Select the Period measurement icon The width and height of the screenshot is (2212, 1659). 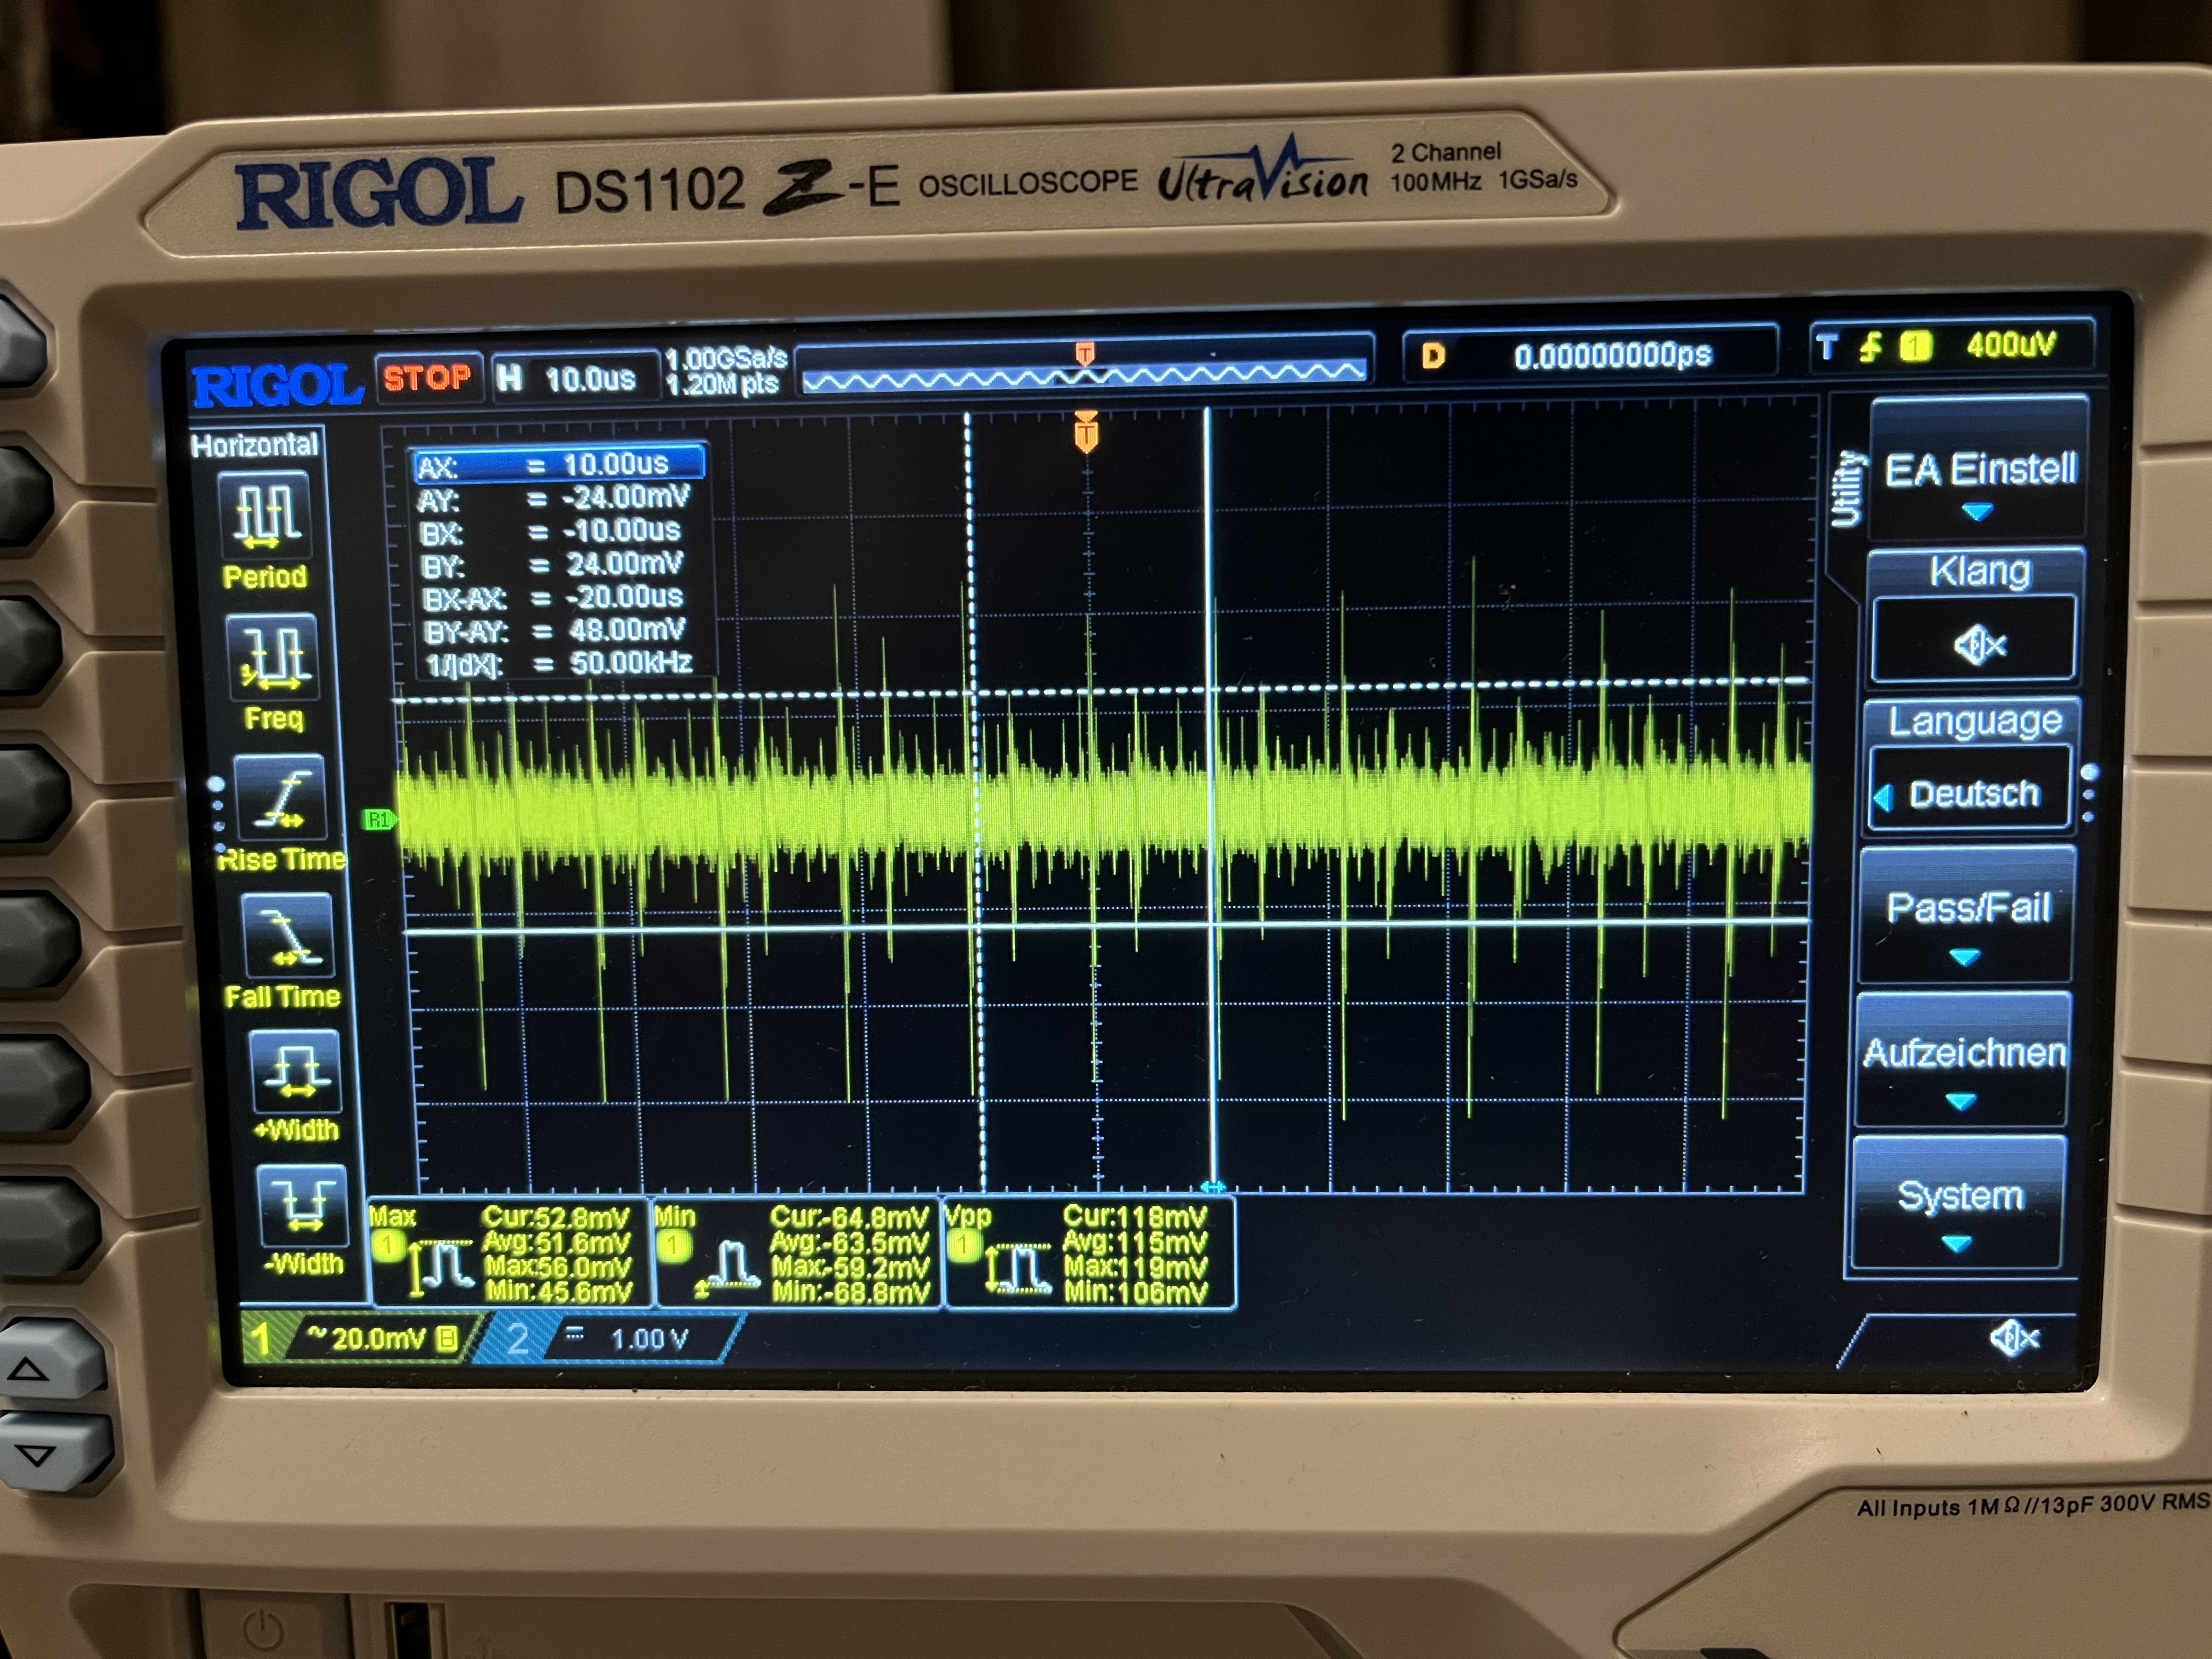coord(266,517)
